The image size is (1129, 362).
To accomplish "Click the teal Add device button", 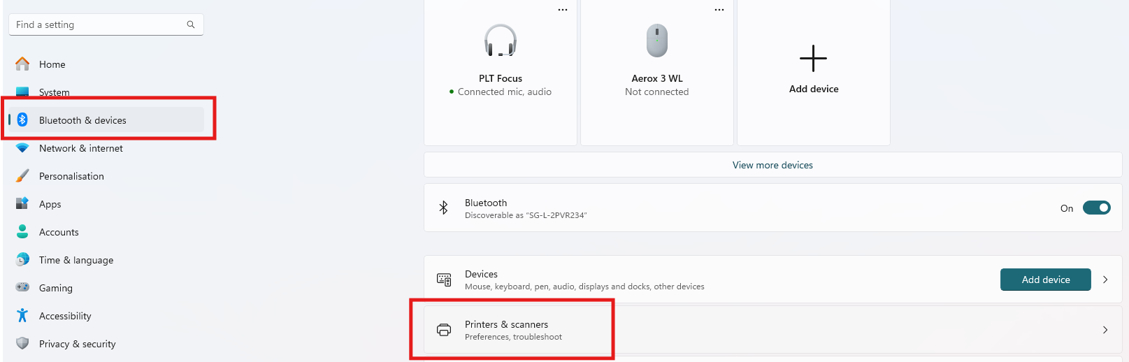I will (1046, 280).
